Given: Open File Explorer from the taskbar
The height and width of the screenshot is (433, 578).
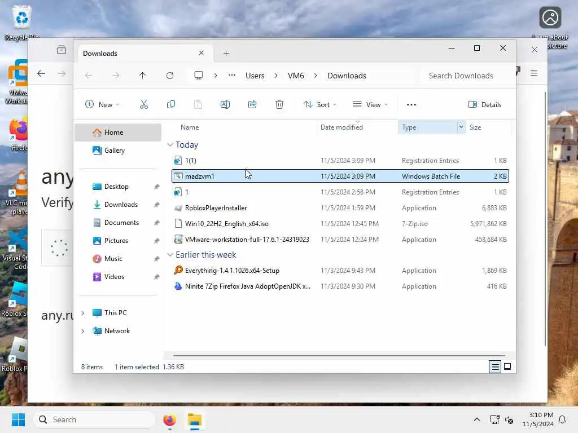Looking at the screenshot, I should 195,419.
